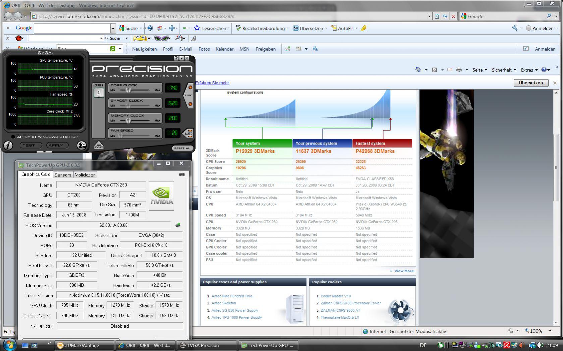
Task: Click the blue help icon in command bar
Action: (x=544, y=70)
